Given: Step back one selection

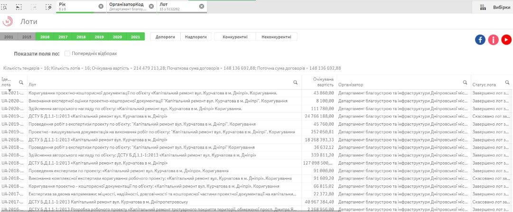Looking at the screenshot, I should [19, 7].
